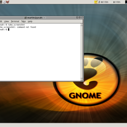Click the terminal scrollbar down arrow
The width and height of the screenshot is (127, 127).
coord(82,79)
